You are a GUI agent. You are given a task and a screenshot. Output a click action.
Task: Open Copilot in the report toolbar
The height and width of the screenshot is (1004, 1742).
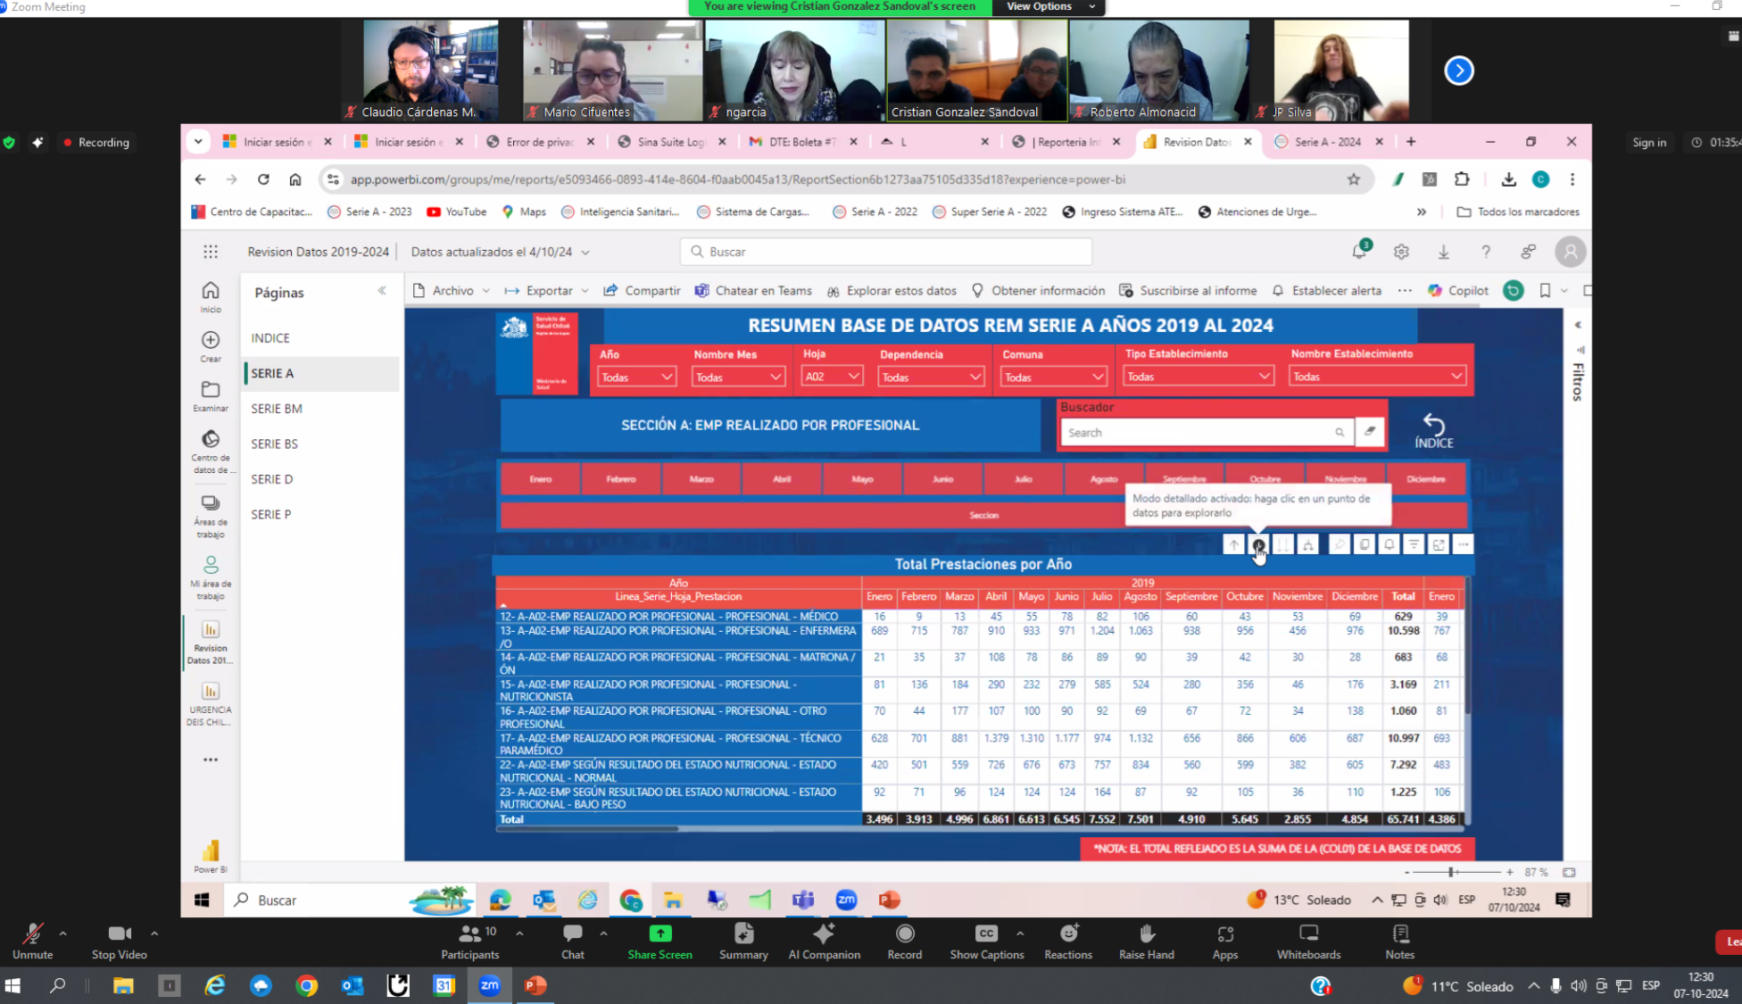pyautogui.click(x=1458, y=291)
